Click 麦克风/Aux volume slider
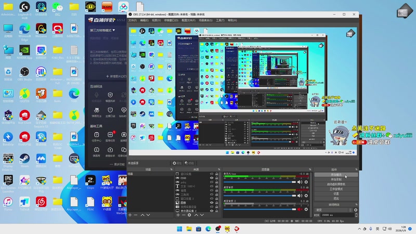This screenshot has height=234, width=416. point(259,182)
